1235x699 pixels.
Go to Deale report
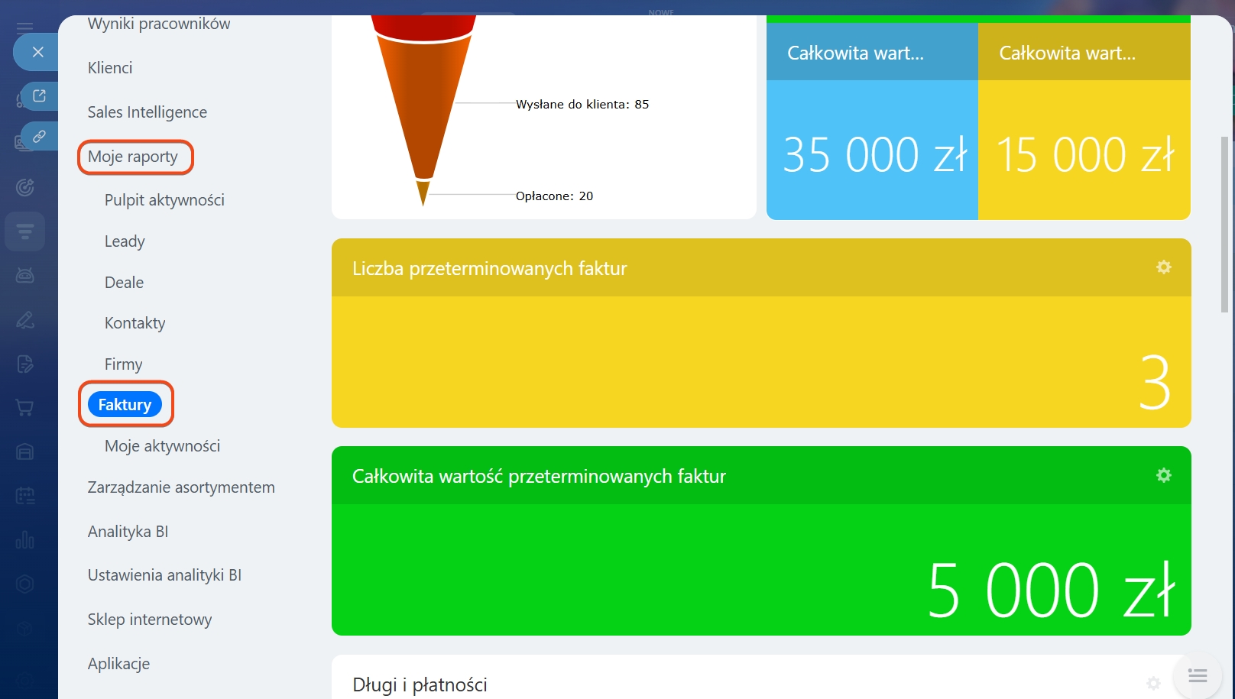(124, 283)
